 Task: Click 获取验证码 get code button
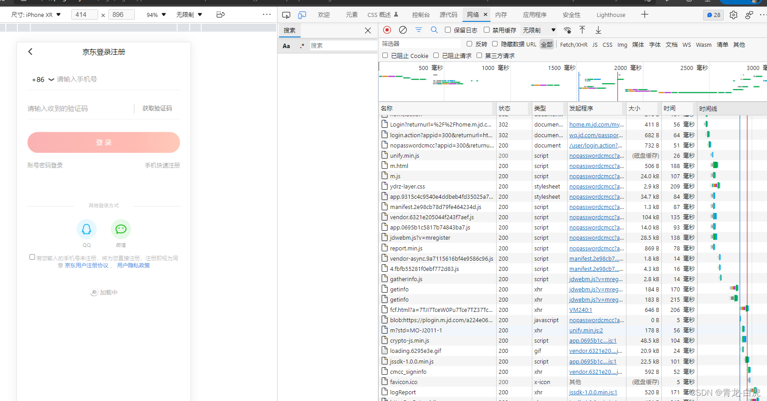tap(157, 108)
